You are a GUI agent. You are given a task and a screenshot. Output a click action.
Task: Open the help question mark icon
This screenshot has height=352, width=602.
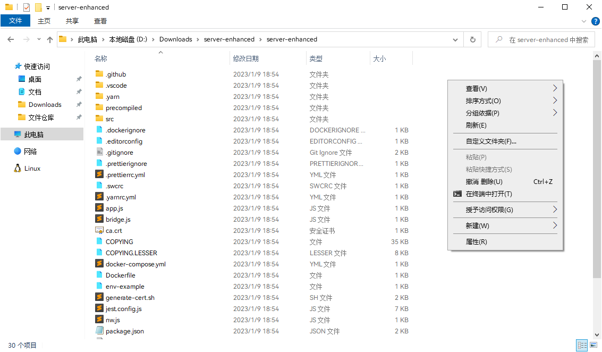pos(595,21)
